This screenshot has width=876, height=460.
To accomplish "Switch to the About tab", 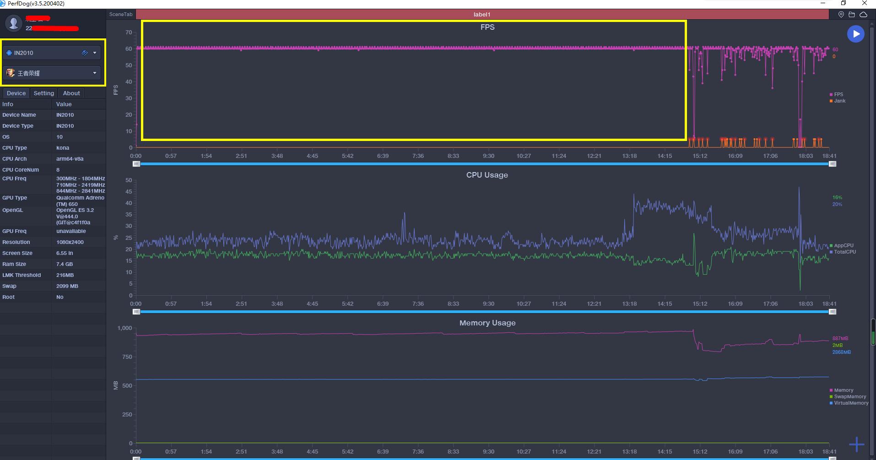I will pyautogui.click(x=71, y=93).
